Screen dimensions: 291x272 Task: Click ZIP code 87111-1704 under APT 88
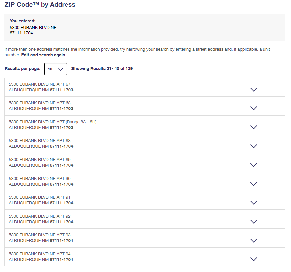coord(61,146)
